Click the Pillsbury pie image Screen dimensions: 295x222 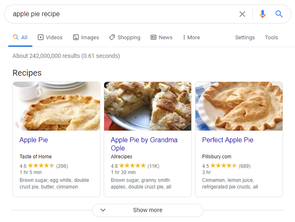click(239, 106)
